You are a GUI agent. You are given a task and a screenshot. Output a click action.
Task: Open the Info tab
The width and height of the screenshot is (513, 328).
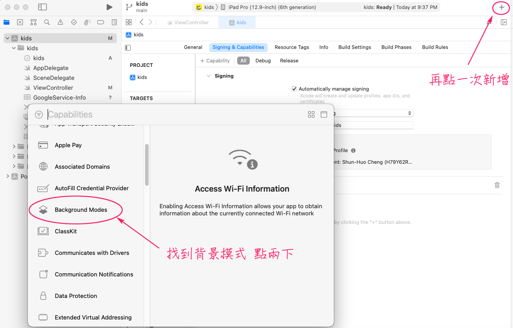pos(323,48)
